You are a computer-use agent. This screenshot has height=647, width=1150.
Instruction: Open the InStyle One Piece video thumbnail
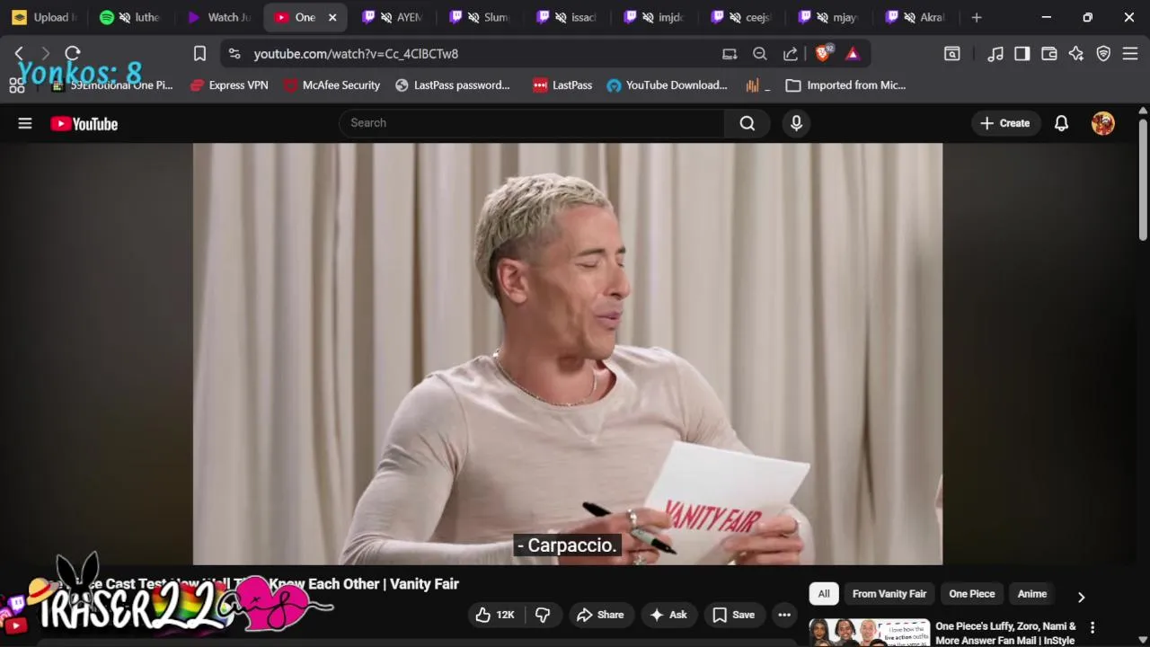click(870, 633)
